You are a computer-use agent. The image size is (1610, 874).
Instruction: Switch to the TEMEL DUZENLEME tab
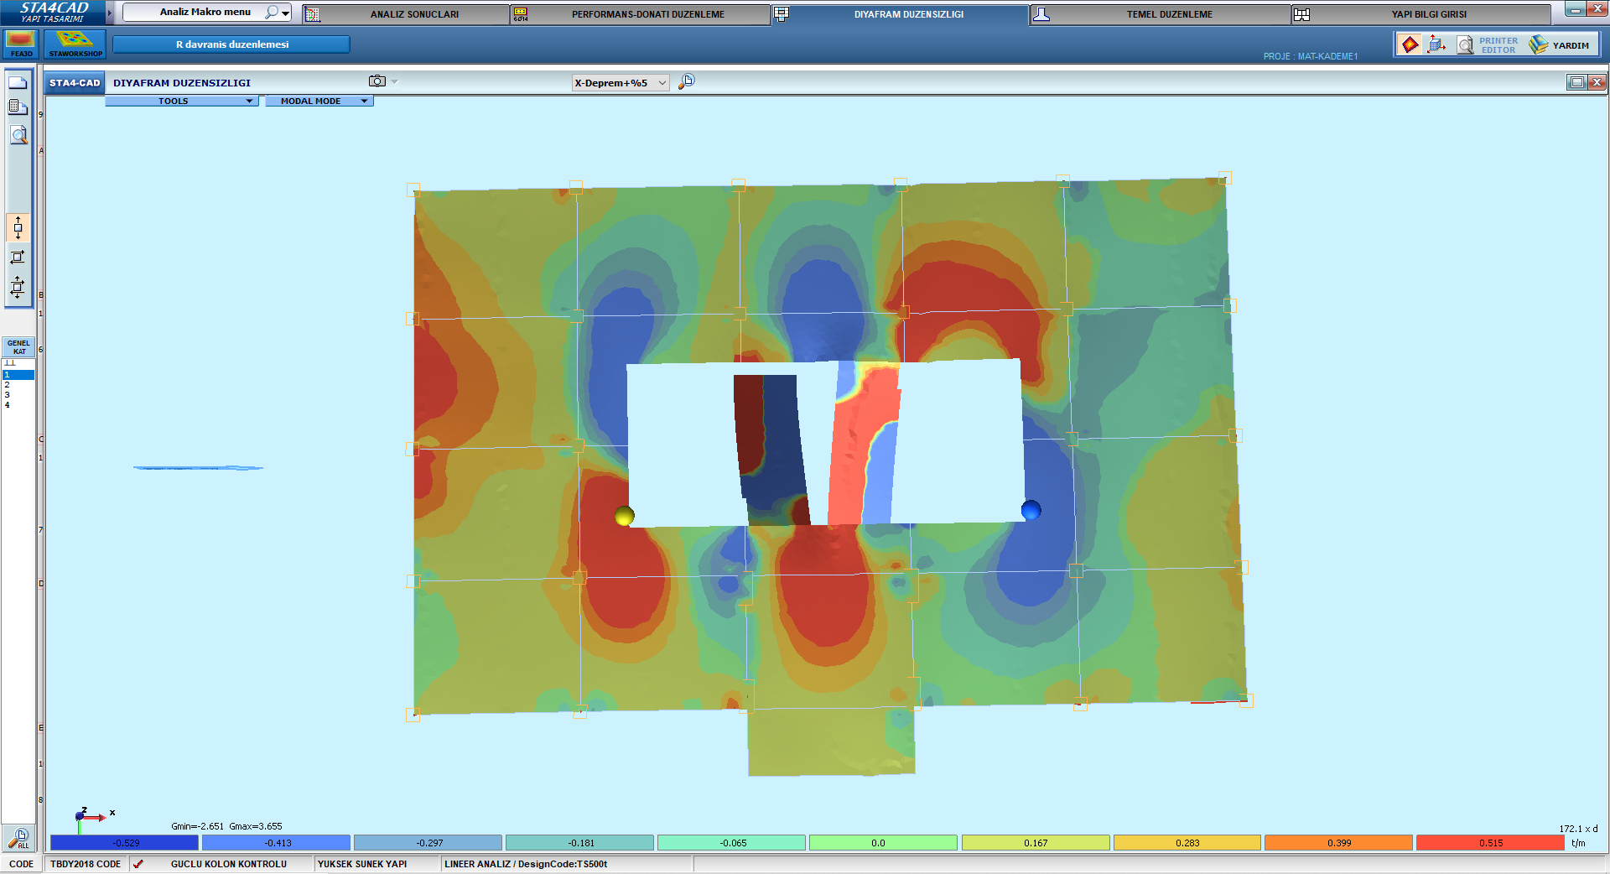[x=1169, y=14]
